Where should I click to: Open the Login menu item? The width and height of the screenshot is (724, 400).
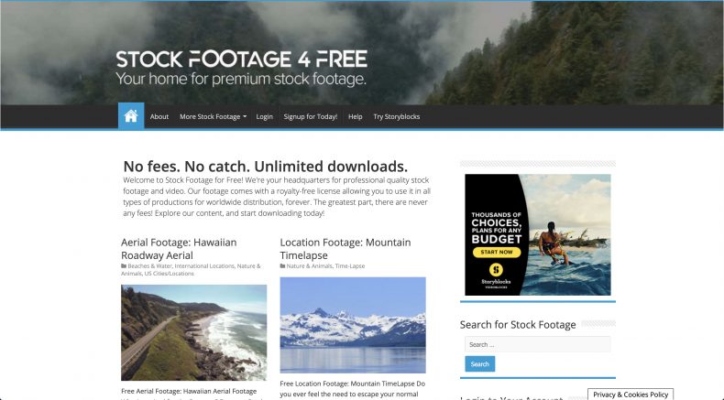(265, 117)
